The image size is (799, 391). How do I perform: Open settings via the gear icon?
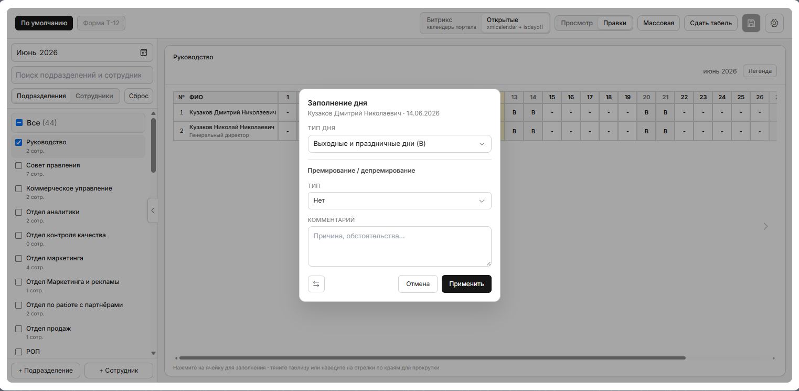coord(774,23)
